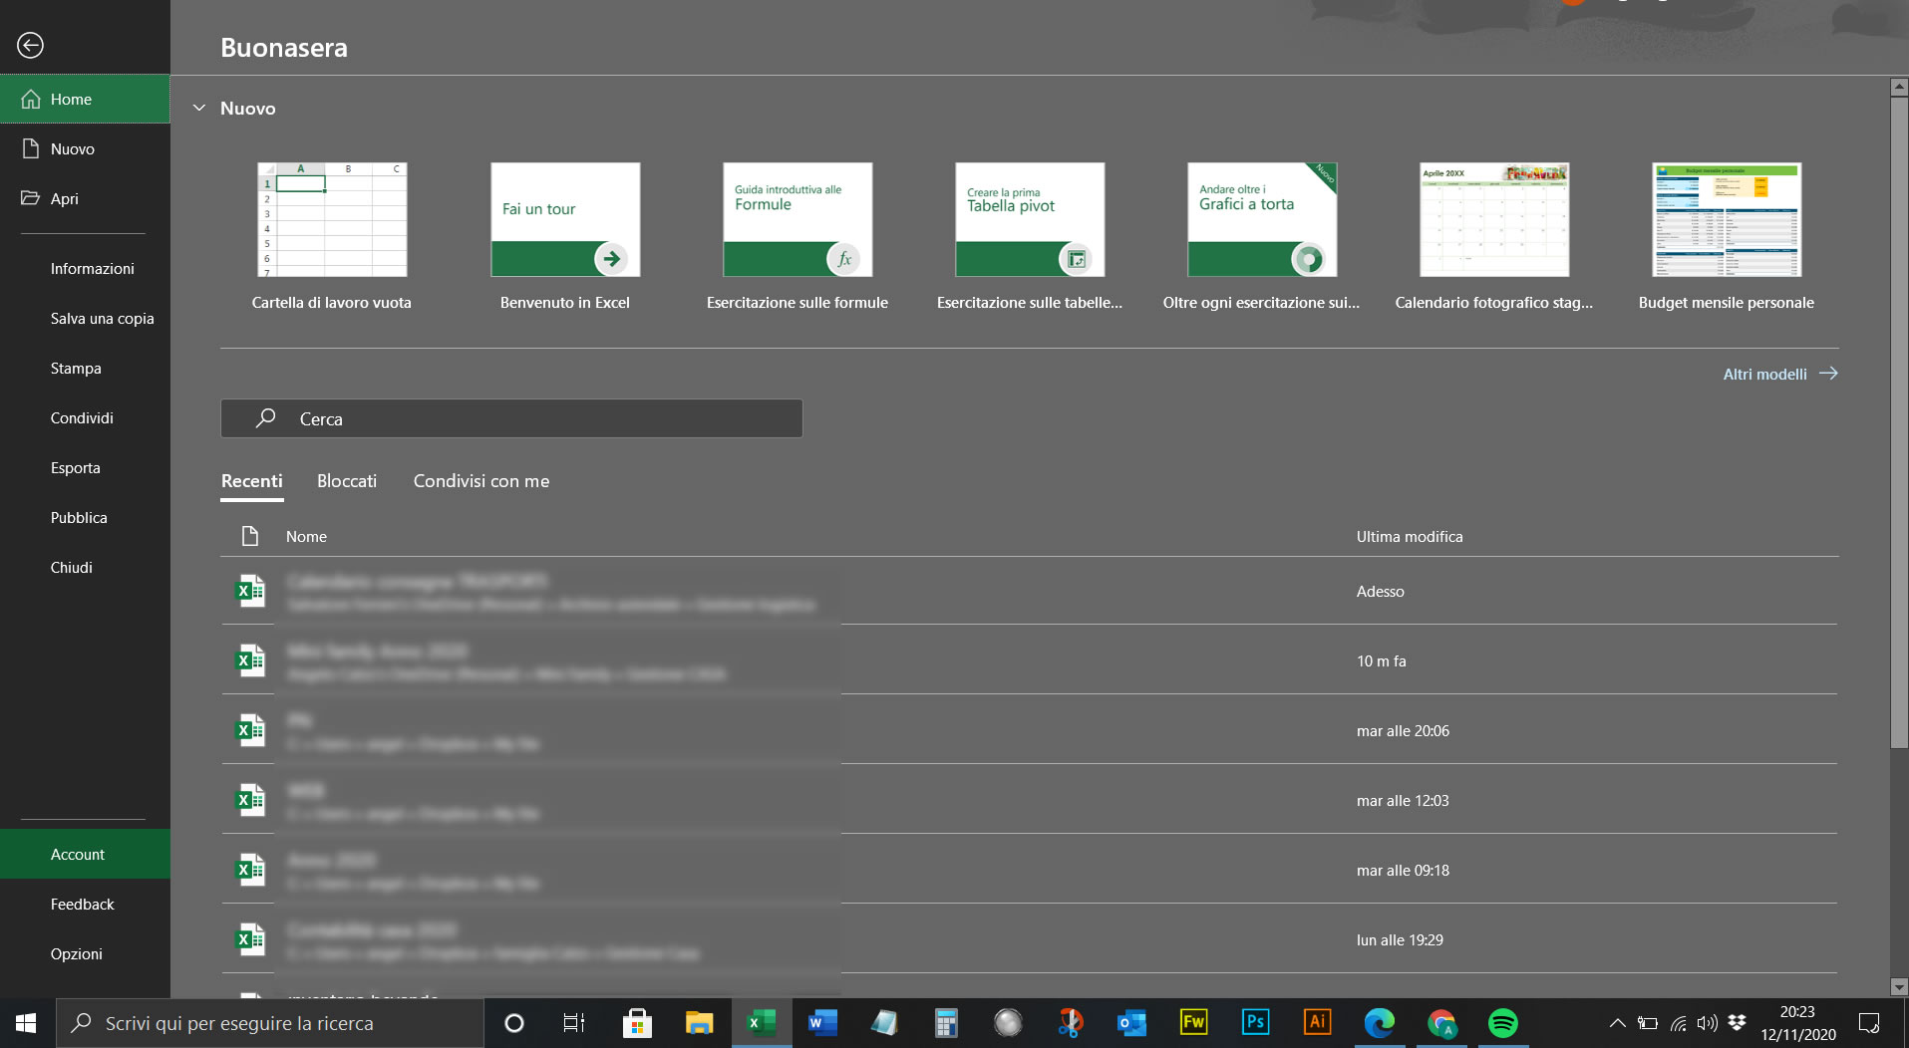This screenshot has height=1048, width=1909.
Task: Open the file modified mar alle 20:06
Action: (1029, 730)
